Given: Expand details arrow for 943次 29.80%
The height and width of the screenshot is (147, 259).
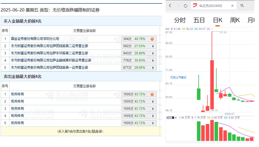Looking at the screenshot, I should (x=153, y=54).
